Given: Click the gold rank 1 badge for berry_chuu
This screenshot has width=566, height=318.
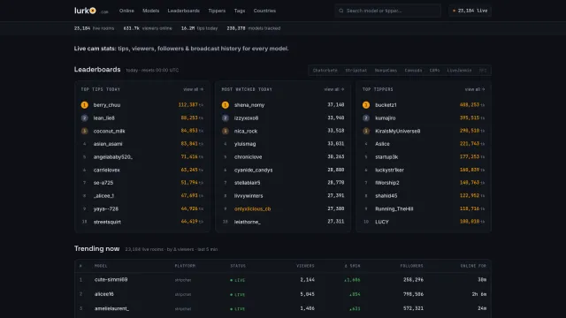Looking at the screenshot, I should click(85, 105).
